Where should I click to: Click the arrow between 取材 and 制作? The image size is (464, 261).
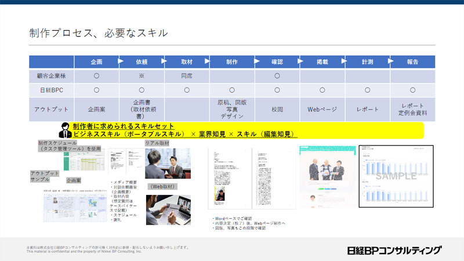[x=211, y=60]
